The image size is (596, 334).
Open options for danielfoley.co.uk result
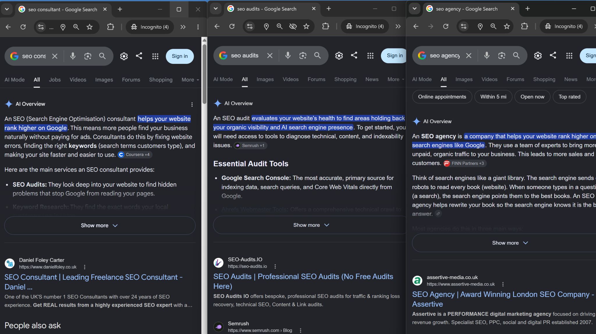pos(84,267)
